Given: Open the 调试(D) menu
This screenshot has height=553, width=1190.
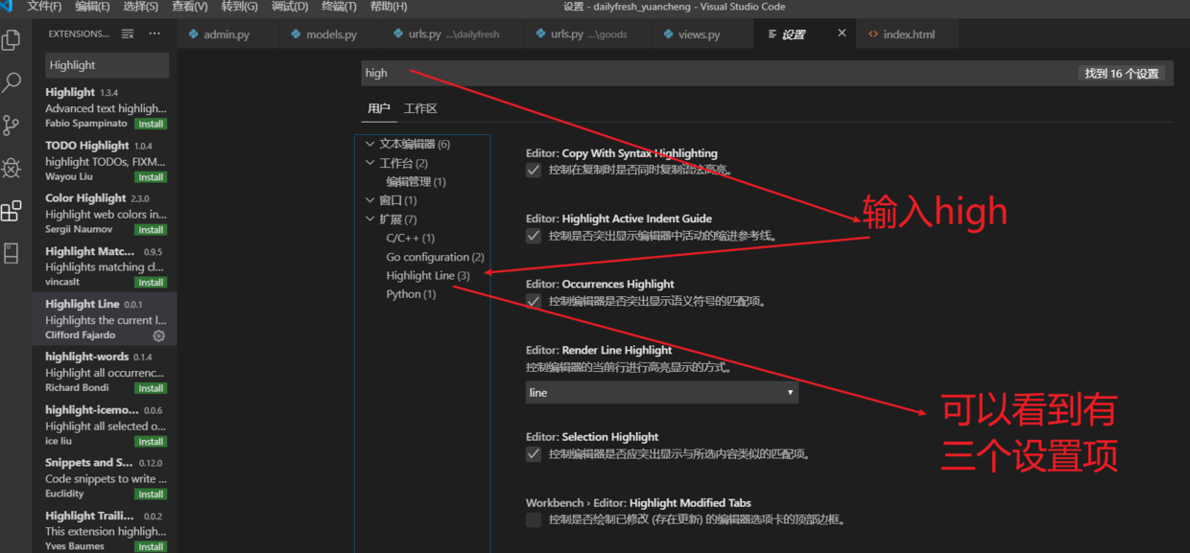Looking at the screenshot, I should click(289, 7).
